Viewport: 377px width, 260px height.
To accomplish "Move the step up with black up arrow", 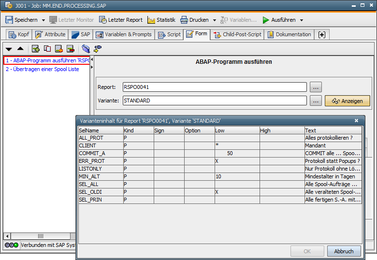I will pos(20,49).
